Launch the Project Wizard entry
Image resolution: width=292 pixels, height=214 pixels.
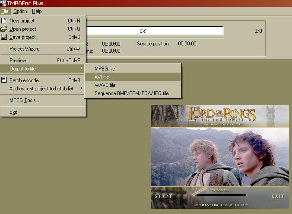point(43,49)
